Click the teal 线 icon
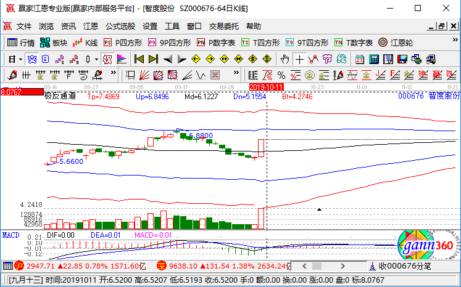 [x=342, y=59]
